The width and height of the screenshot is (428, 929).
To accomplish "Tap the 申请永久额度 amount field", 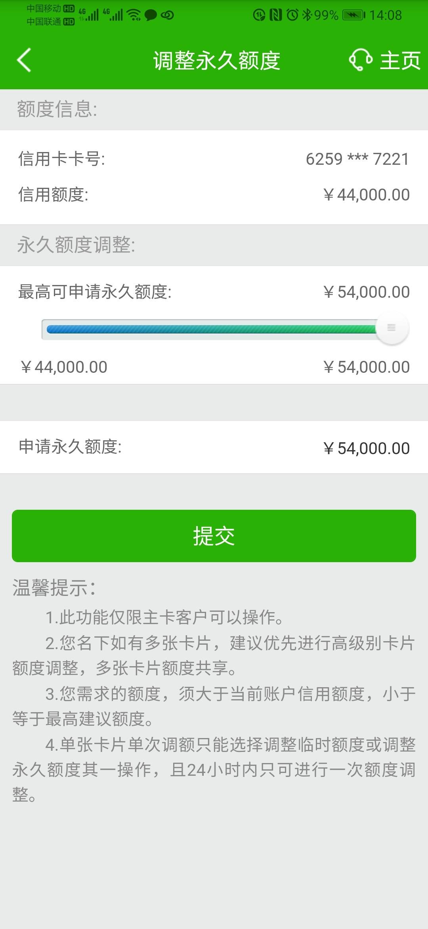I will (214, 447).
